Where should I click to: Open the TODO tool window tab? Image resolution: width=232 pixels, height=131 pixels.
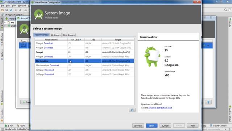tap(21, 126)
